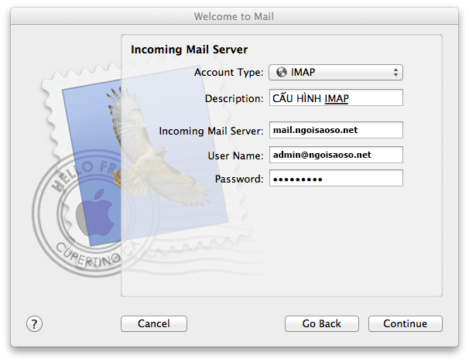The image size is (469, 362).
Task: Click the help question mark button
Action: coord(34,324)
